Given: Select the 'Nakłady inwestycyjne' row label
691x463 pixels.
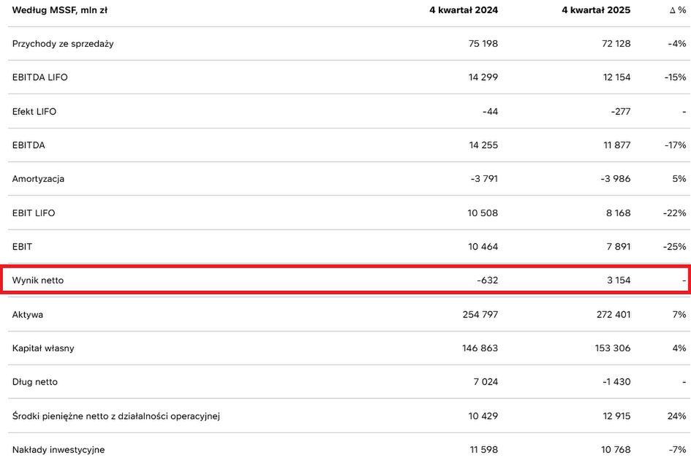Looking at the screenshot, I should [x=58, y=450].
